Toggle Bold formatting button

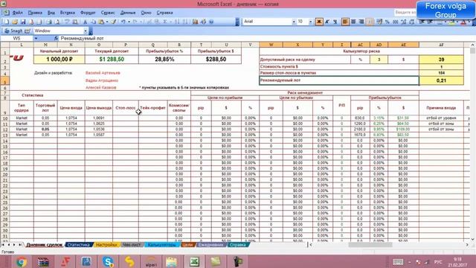319,22
